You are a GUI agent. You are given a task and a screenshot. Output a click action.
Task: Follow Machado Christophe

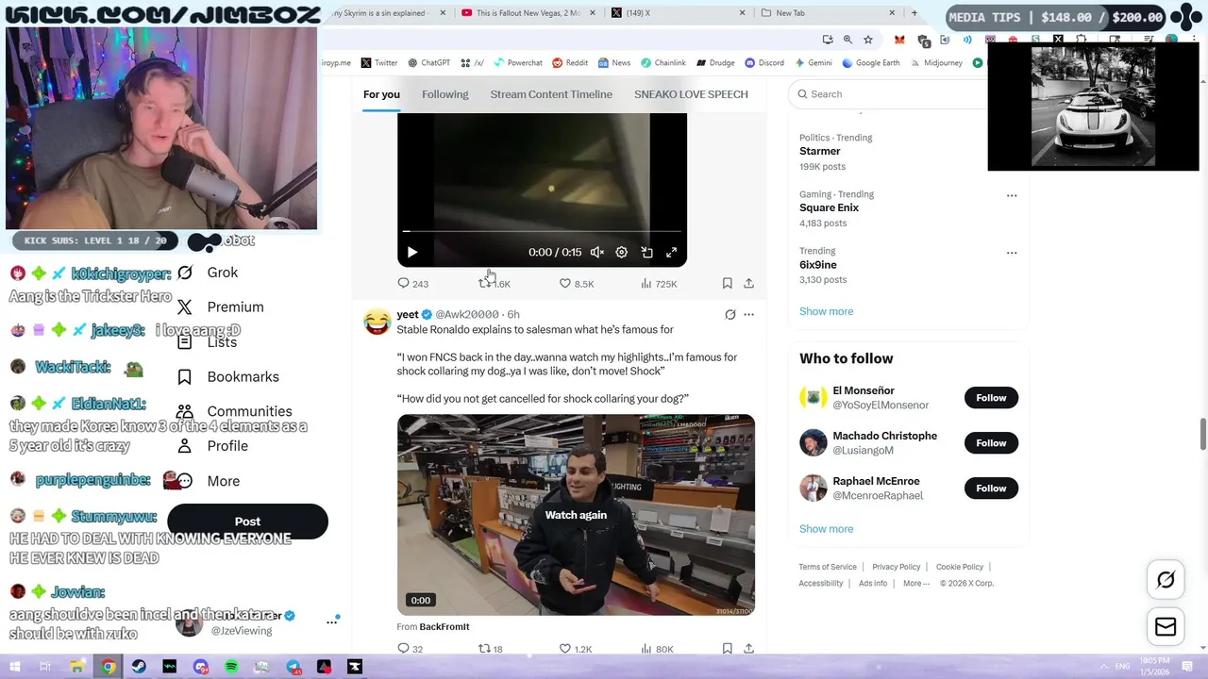pos(991,443)
